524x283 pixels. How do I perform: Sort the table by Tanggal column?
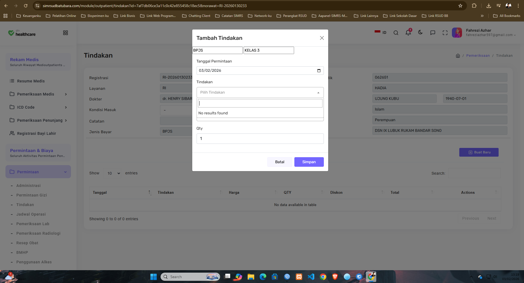coord(122,193)
